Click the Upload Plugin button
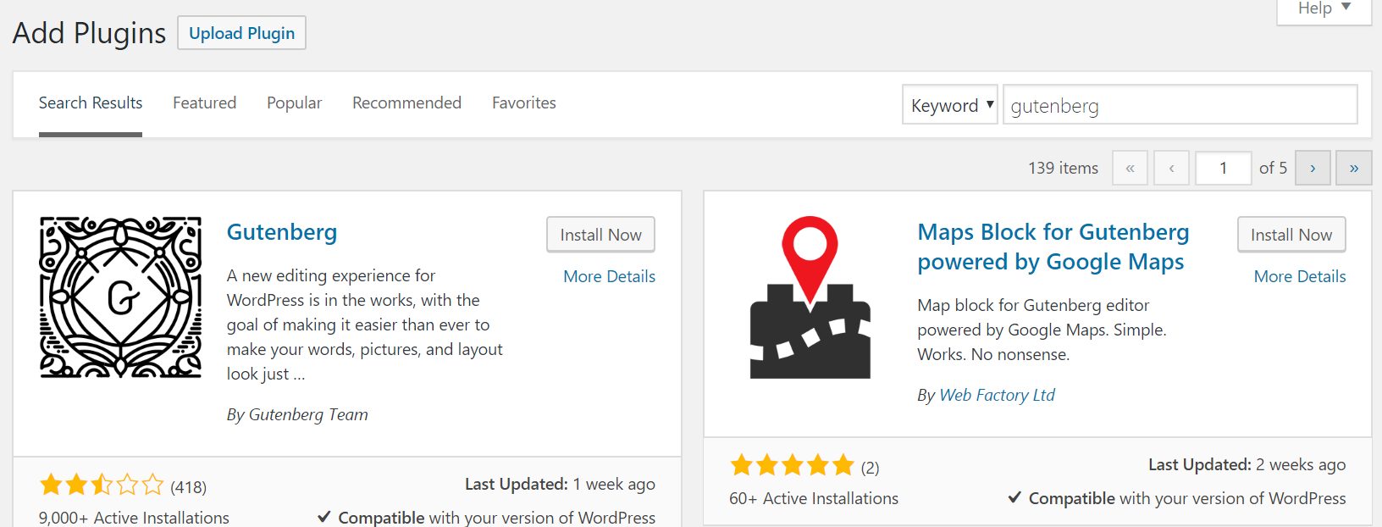This screenshot has height=527, width=1382. [x=242, y=33]
